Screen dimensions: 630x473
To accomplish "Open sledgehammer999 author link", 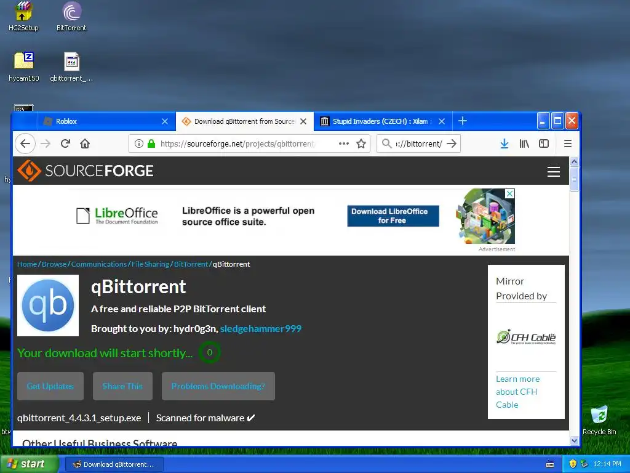I will 261,329.
